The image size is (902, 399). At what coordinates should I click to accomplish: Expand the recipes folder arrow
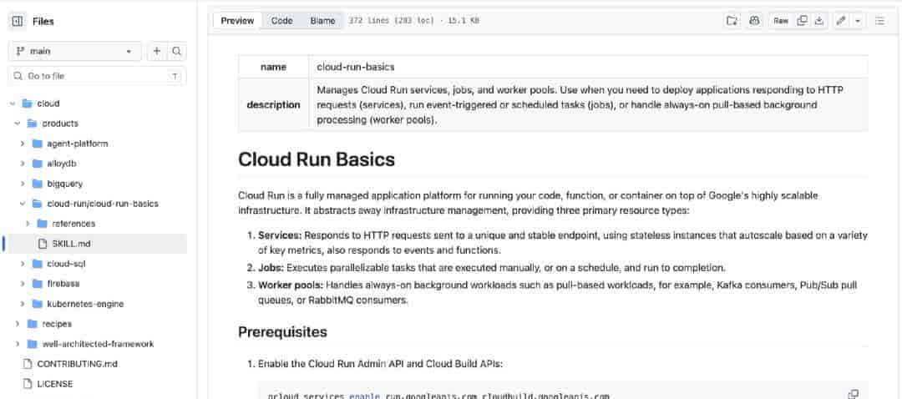[18, 324]
